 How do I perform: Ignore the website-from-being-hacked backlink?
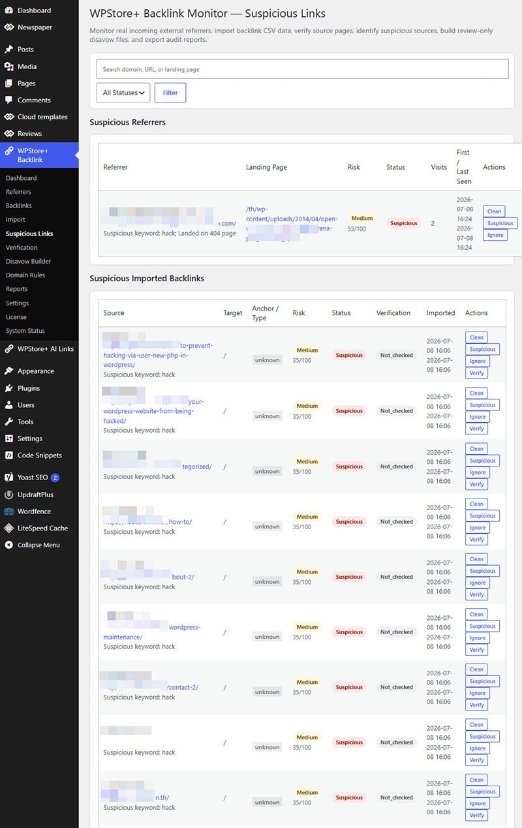[x=478, y=417]
